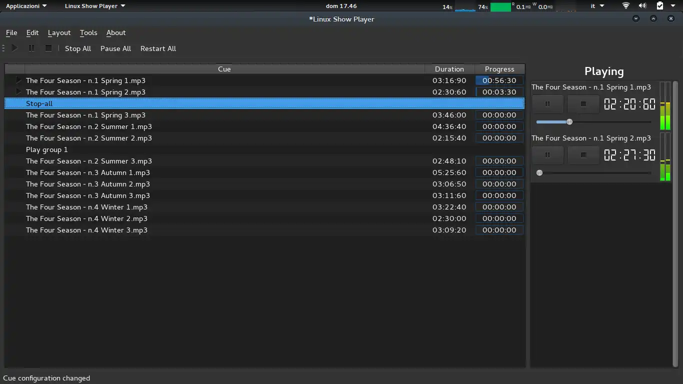The image size is (683, 384).
Task: Click the 00:56:30 progress bar
Action: pyautogui.click(x=499, y=80)
